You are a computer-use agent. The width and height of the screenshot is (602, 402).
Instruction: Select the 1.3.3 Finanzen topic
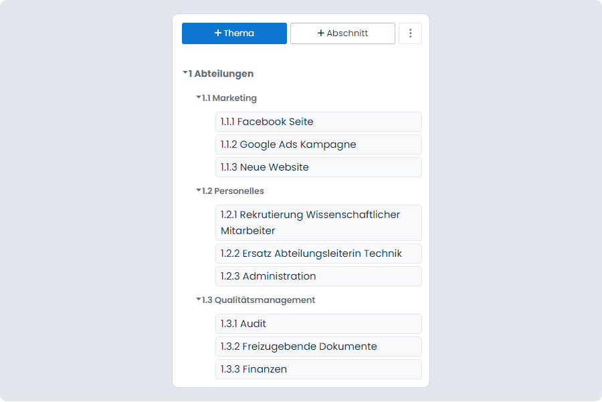[x=318, y=369]
